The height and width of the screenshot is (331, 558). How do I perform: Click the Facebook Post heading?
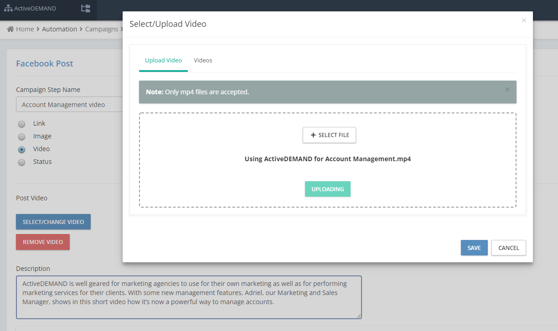tap(45, 64)
